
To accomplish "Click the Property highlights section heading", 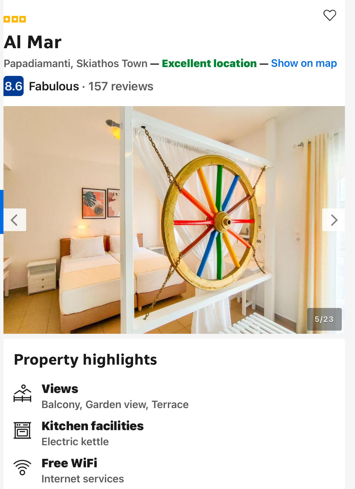I will [x=85, y=360].
